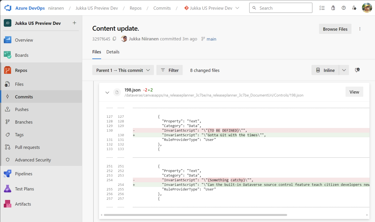Screen dimensions: 375x222
Task: Click the Commits icon in sidebar
Action: tap(8, 97)
